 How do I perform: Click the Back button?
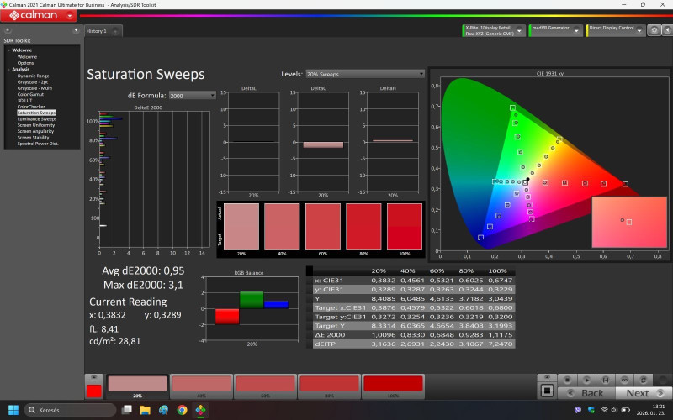[592, 393]
